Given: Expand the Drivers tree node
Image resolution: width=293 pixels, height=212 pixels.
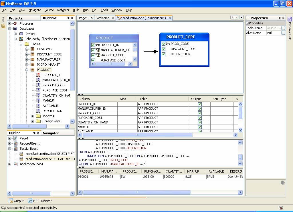Looking at the screenshot, I should pos(15,34).
